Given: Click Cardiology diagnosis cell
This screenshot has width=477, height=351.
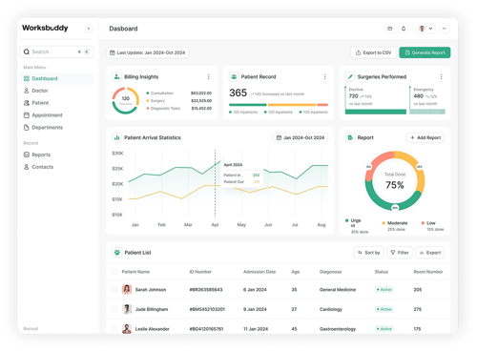Looking at the screenshot, I should 331,309.
